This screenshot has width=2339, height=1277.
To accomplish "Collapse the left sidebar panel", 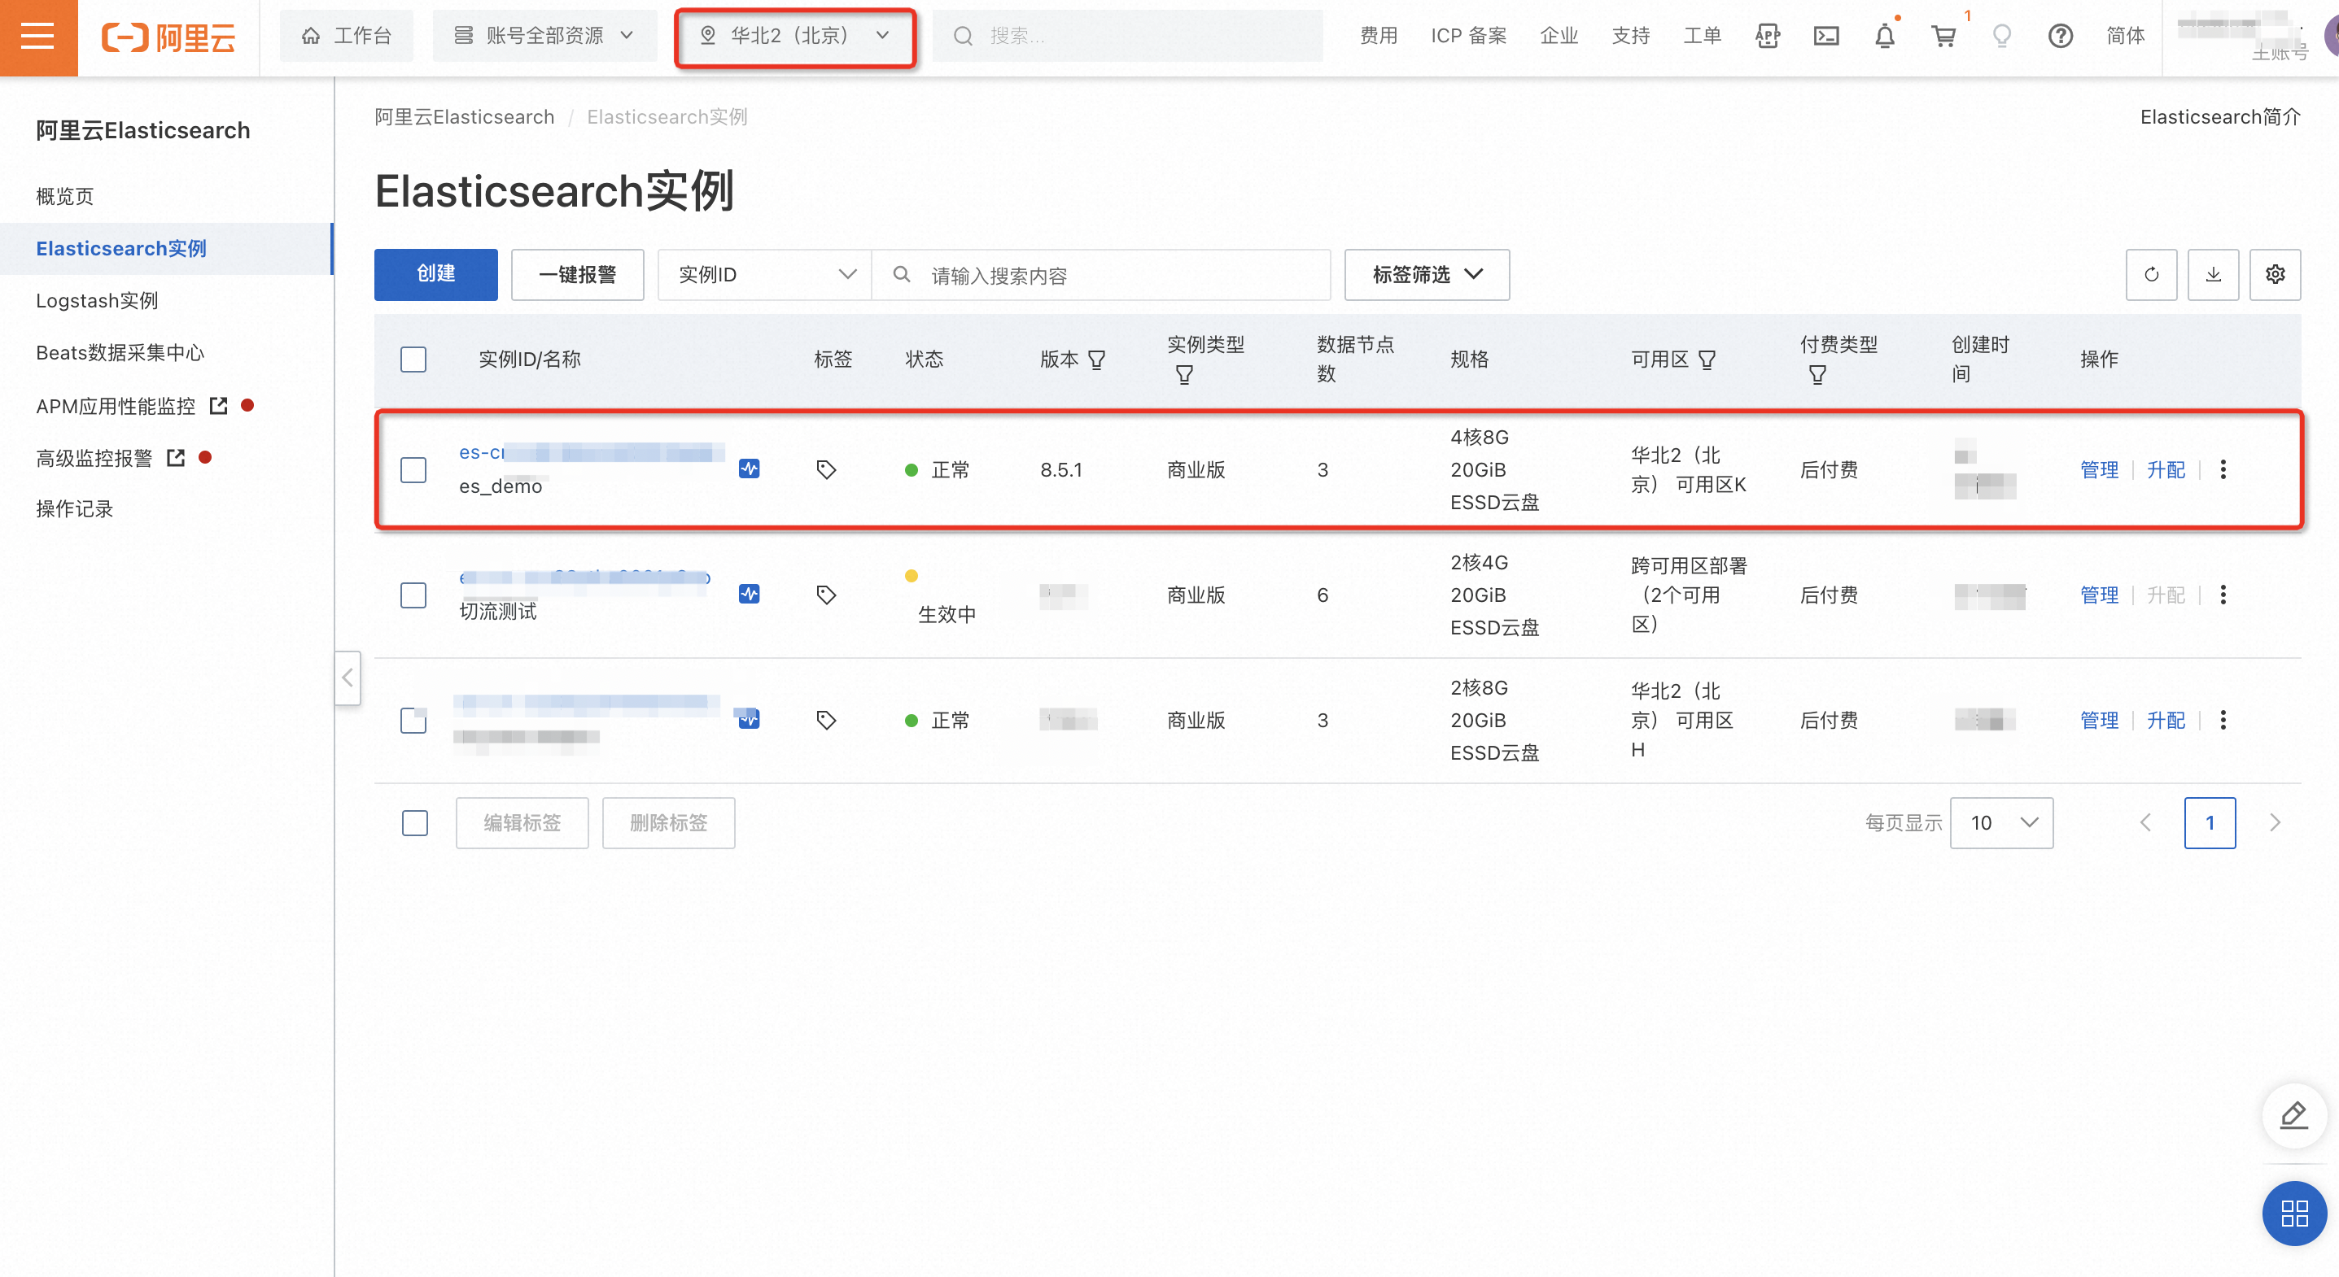I will pyautogui.click(x=347, y=677).
